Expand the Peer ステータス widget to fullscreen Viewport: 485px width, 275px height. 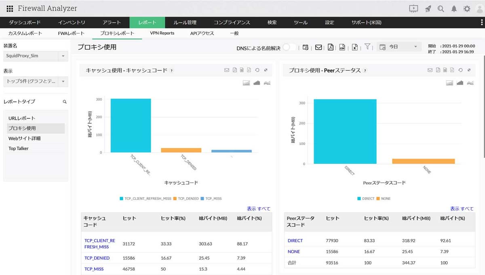coord(470,70)
